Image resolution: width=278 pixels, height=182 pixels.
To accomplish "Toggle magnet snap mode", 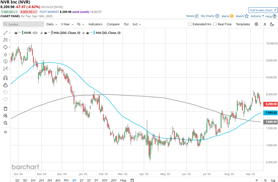I will coord(5,78).
